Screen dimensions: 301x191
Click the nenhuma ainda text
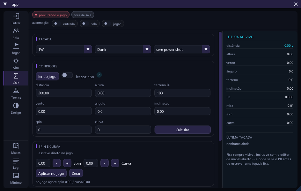(238, 144)
